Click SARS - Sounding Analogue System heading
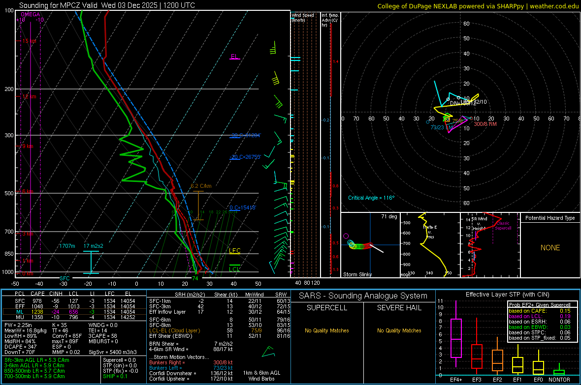This screenshot has height=385, width=581. click(x=363, y=296)
